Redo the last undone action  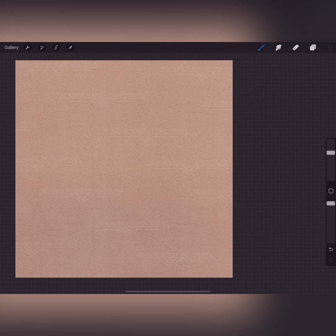coord(331,259)
